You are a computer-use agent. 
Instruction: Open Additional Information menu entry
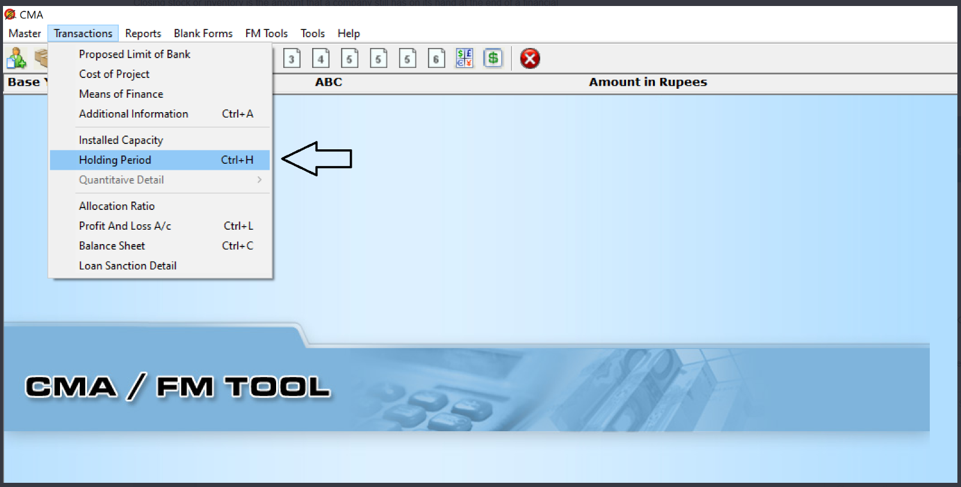point(133,114)
